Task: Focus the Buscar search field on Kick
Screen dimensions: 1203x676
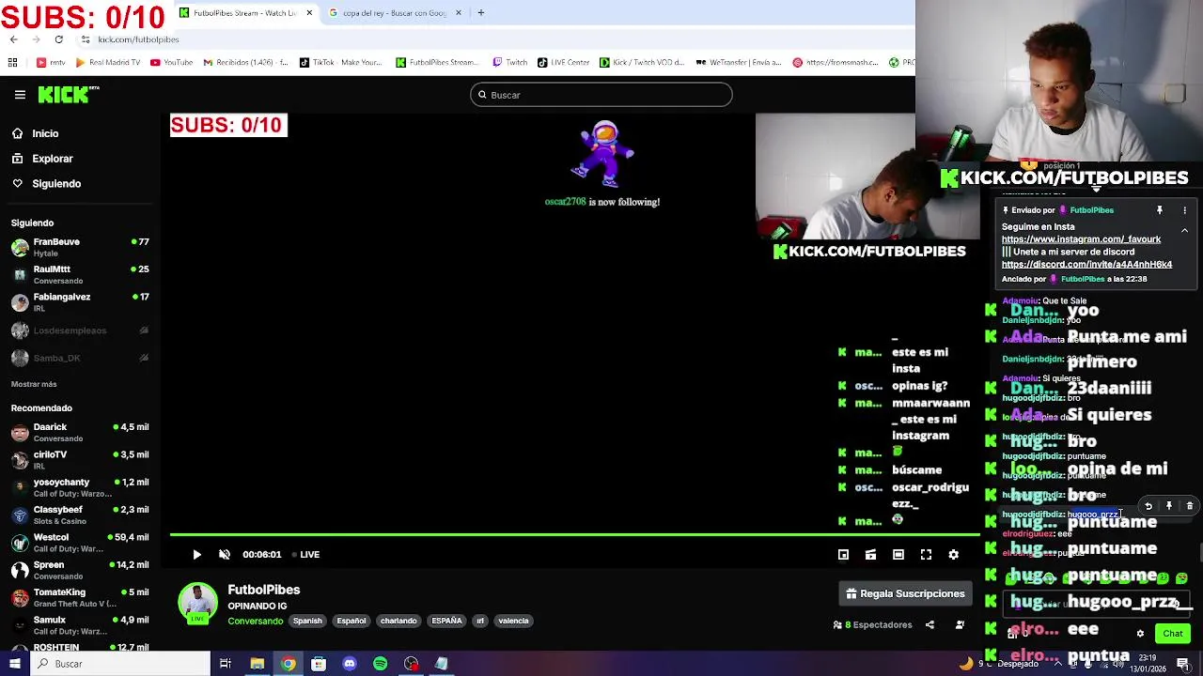Action: 601,95
